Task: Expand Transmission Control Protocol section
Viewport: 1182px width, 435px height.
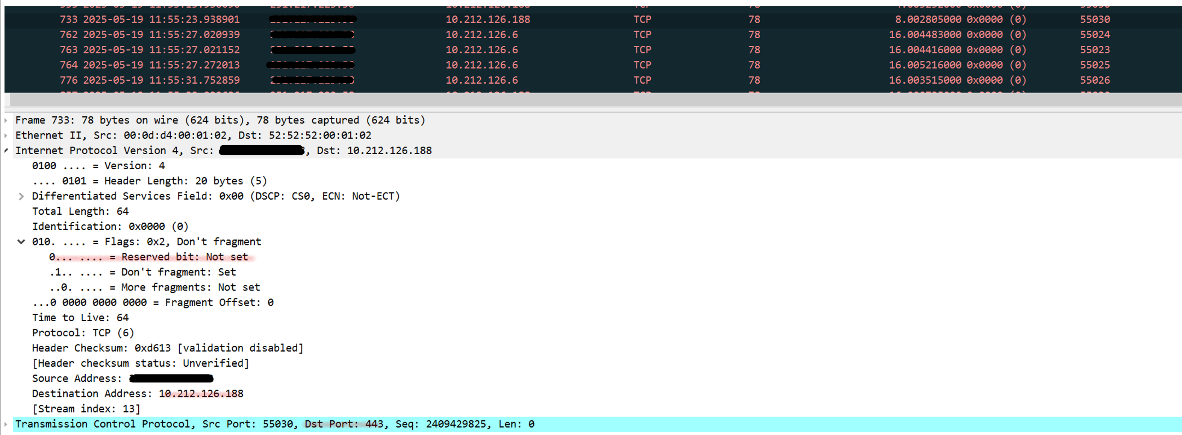Action: (x=6, y=424)
